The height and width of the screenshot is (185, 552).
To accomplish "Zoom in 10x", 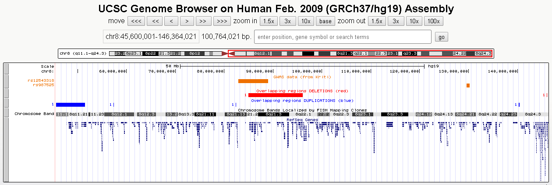I will (306, 21).
